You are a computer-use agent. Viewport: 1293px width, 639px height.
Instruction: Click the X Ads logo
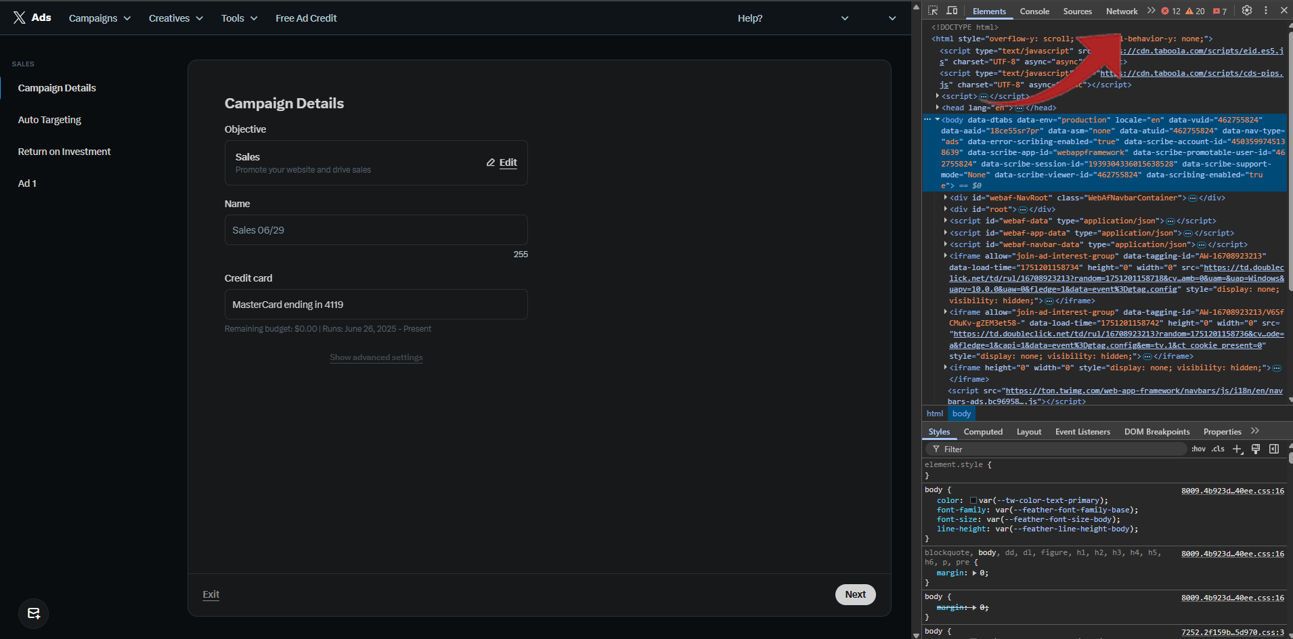(x=32, y=18)
